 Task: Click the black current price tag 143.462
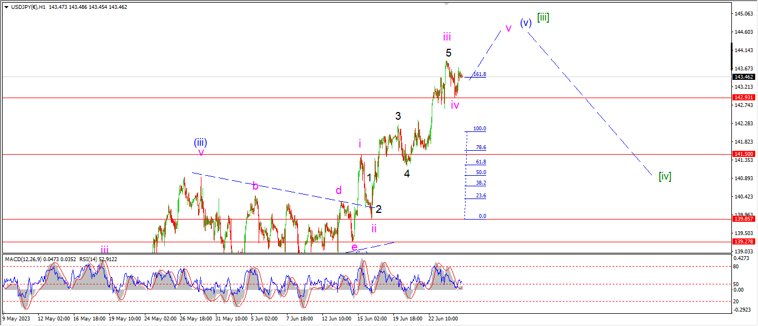[x=744, y=77]
